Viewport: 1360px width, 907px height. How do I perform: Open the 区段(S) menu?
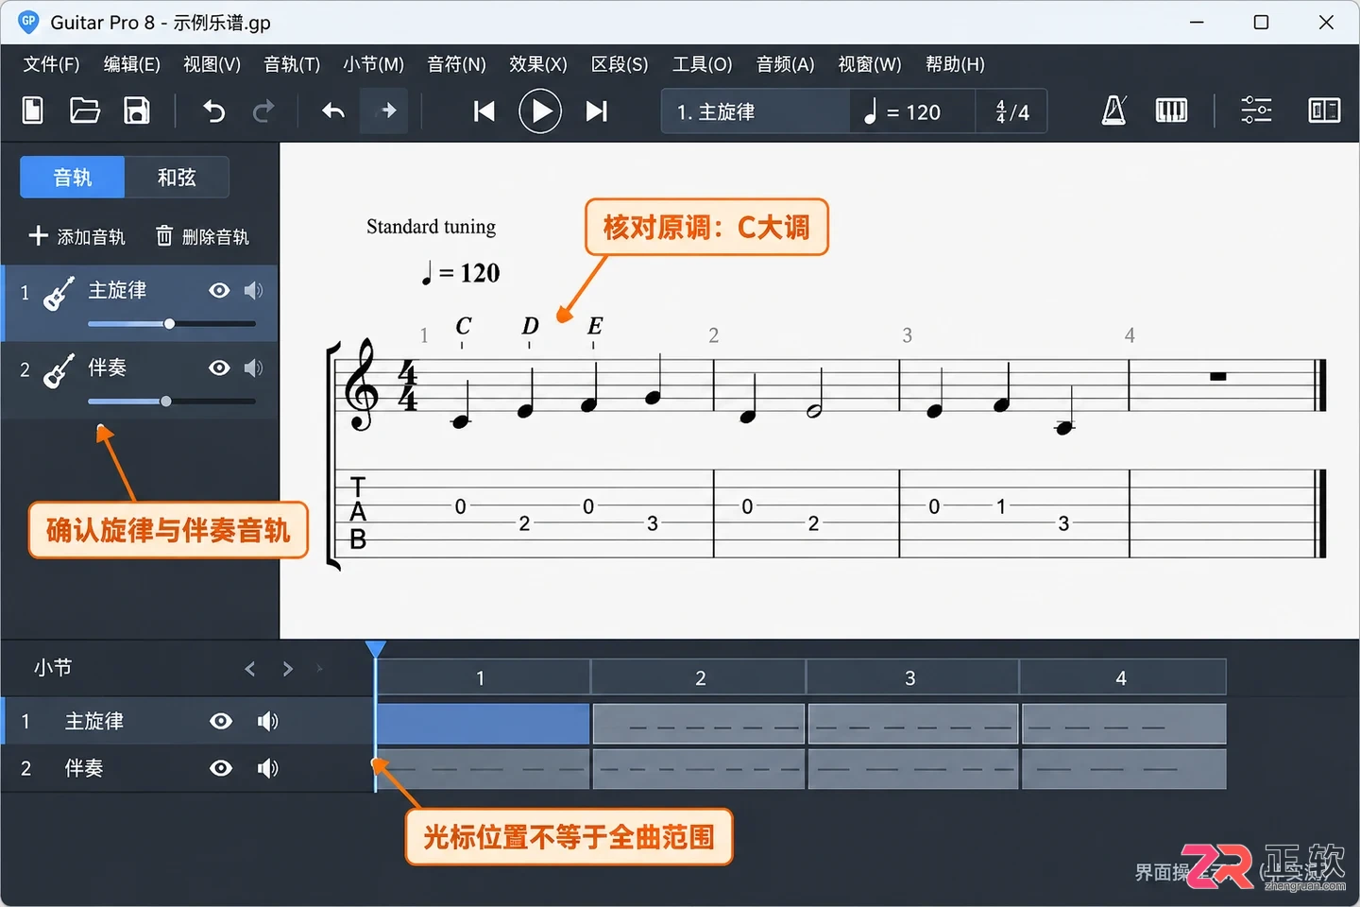click(620, 64)
